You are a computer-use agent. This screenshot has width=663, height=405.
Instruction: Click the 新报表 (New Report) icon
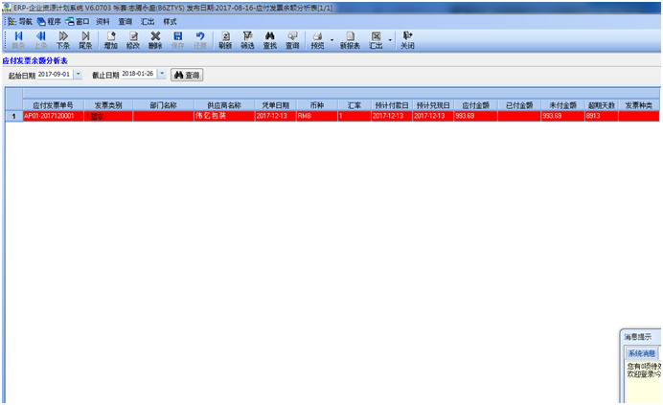click(x=350, y=39)
